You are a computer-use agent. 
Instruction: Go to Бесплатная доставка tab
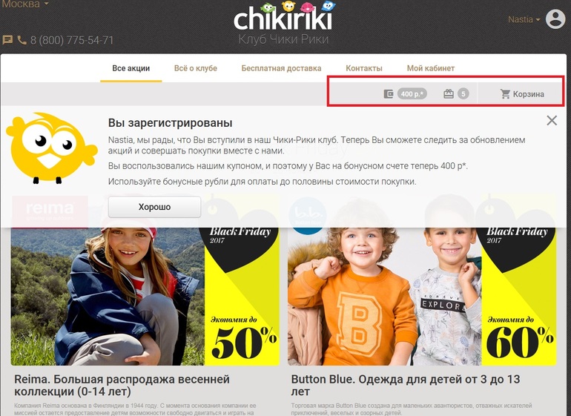(281, 68)
